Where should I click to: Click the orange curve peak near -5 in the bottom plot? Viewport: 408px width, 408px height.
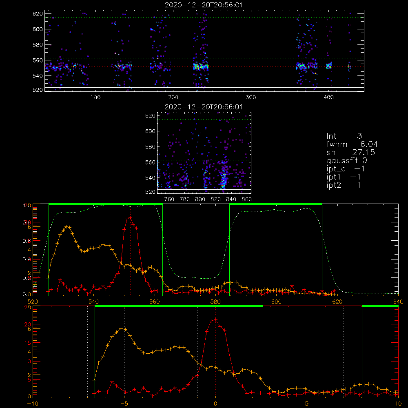point(121,328)
